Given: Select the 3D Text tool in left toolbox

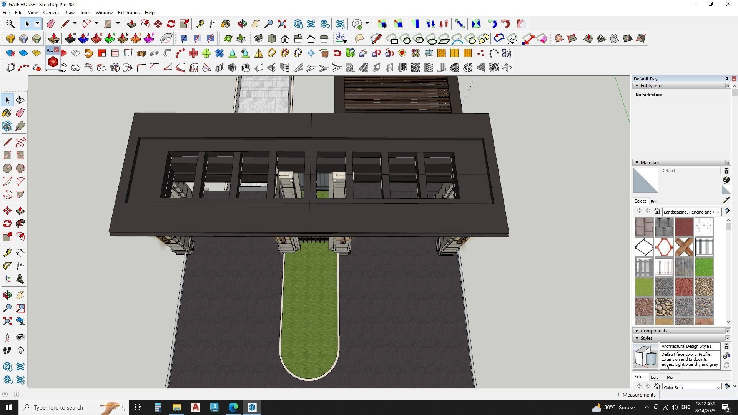Looking at the screenshot, I should point(20,279).
